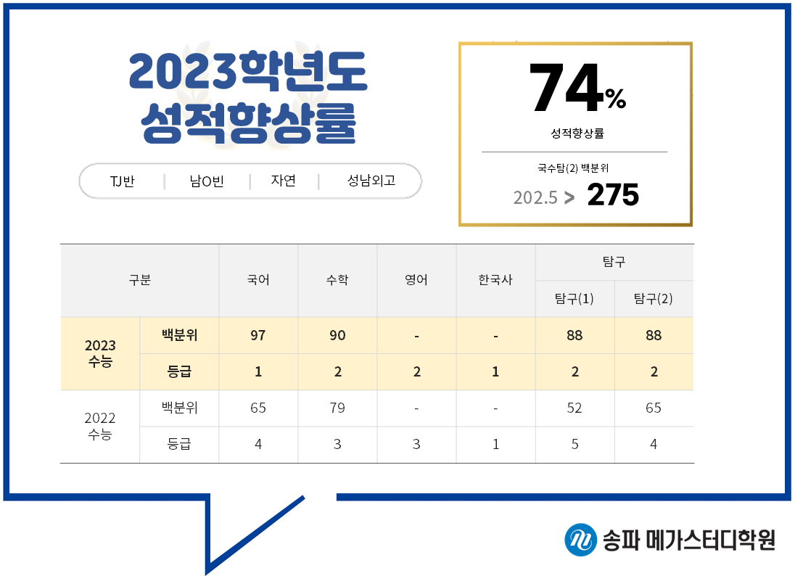Click the 202.5 previous percentile value
The height and width of the screenshot is (576, 795).
[x=535, y=197]
